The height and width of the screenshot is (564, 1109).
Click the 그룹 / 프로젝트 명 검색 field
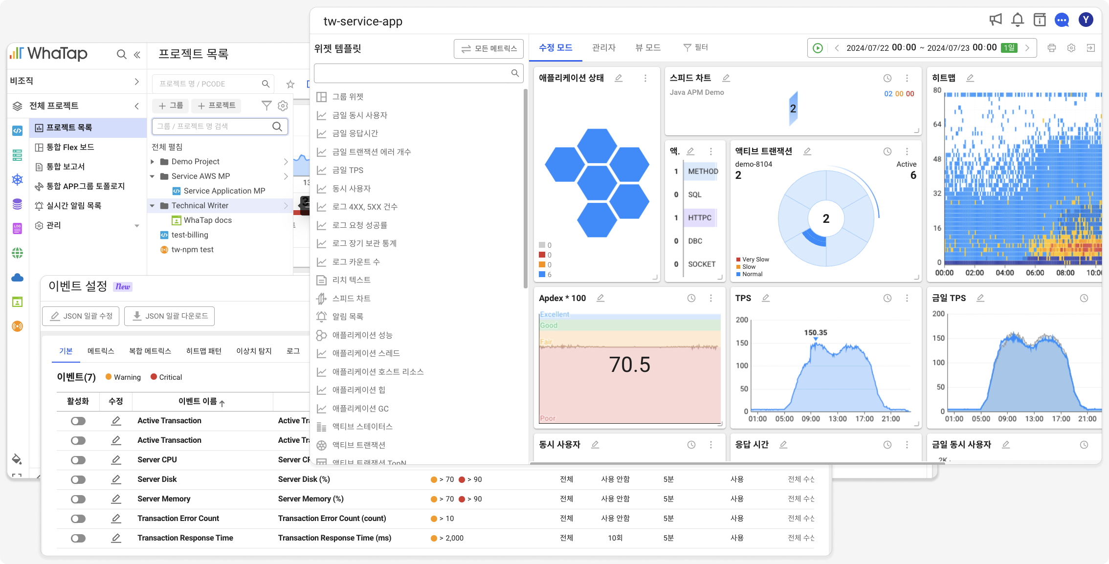tap(220, 127)
